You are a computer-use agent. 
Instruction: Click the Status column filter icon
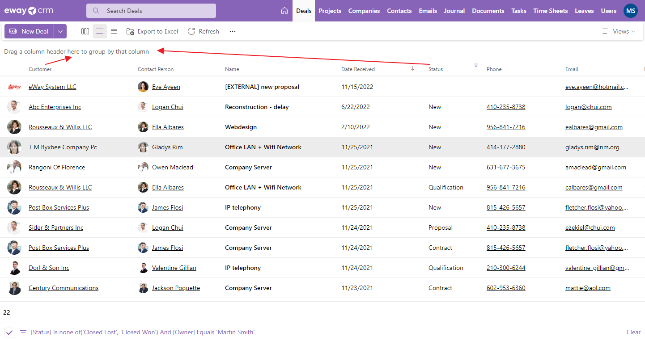(476, 65)
